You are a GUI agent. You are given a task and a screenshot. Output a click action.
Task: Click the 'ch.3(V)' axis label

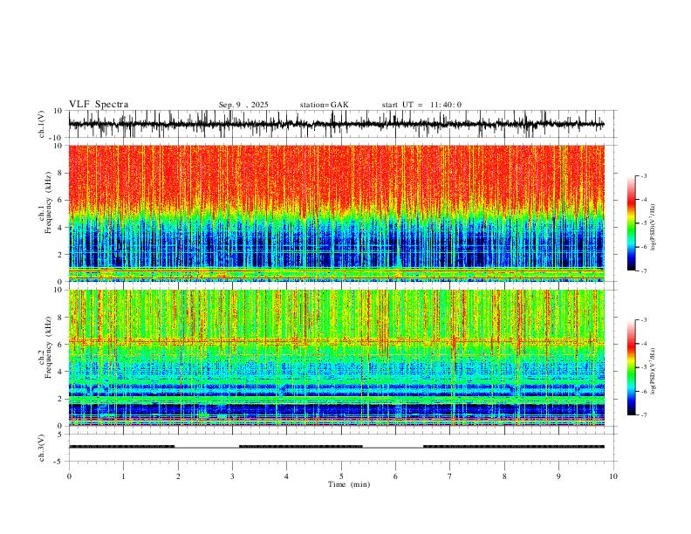(42, 448)
